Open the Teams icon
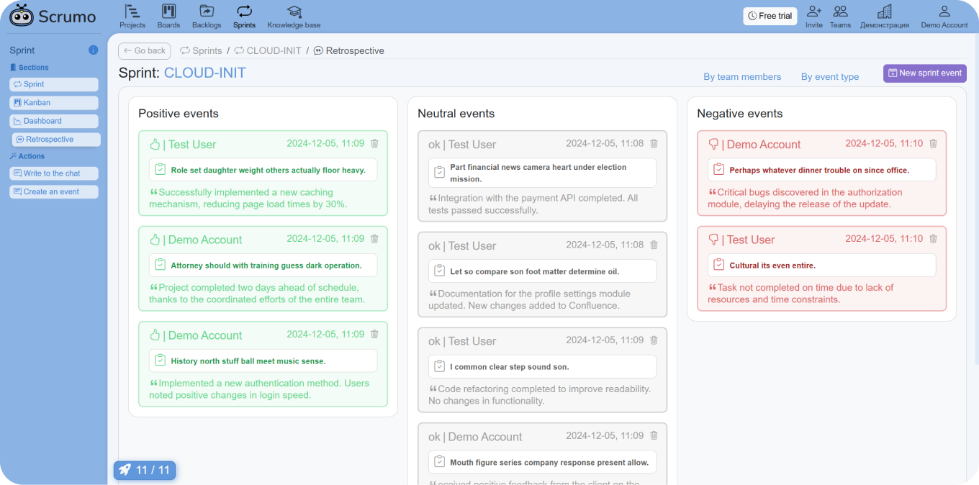The image size is (979, 485). 840,12
